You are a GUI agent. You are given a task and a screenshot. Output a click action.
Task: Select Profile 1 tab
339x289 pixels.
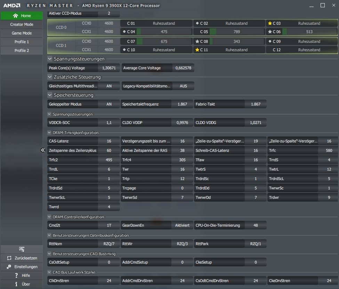pyautogui.click(x=22, y=42)
